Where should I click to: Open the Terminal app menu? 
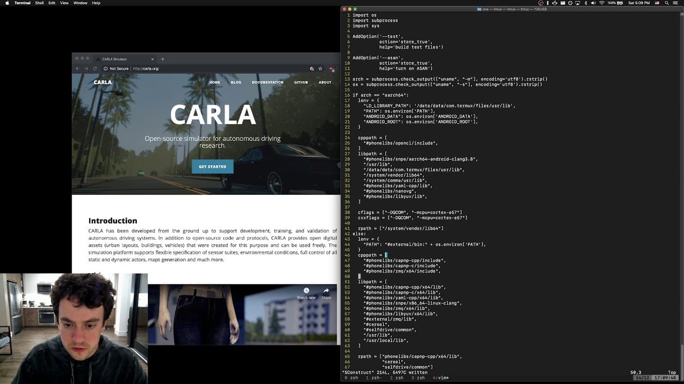22,3
